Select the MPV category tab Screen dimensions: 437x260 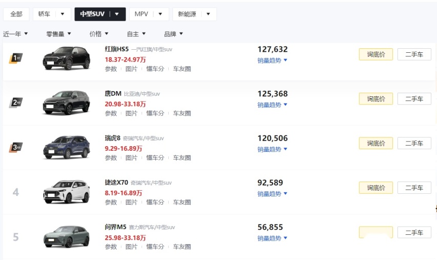click(141, 14)
